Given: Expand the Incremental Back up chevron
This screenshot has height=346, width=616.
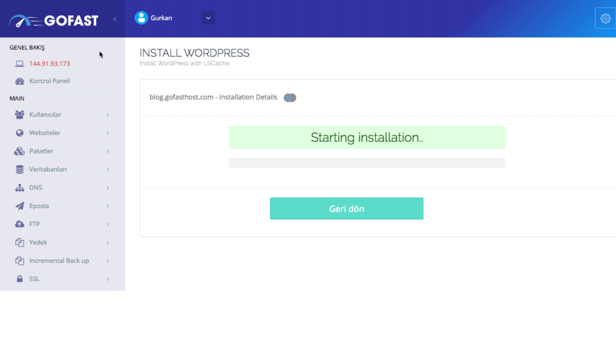Looking at the screenshot, I should tap(108, 261).
